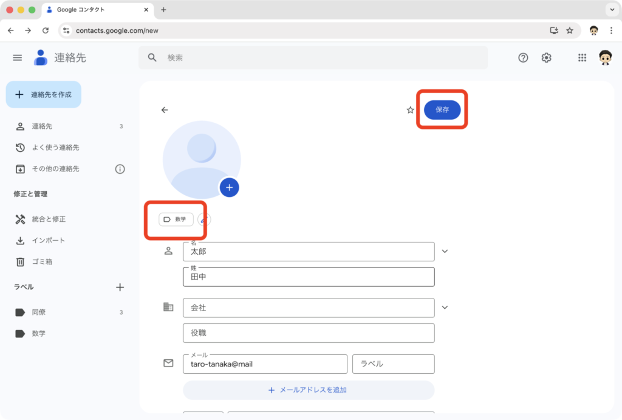Open インポート in the sidebar
The width and height of the screenshot is (622, 420).
(43, 240)
